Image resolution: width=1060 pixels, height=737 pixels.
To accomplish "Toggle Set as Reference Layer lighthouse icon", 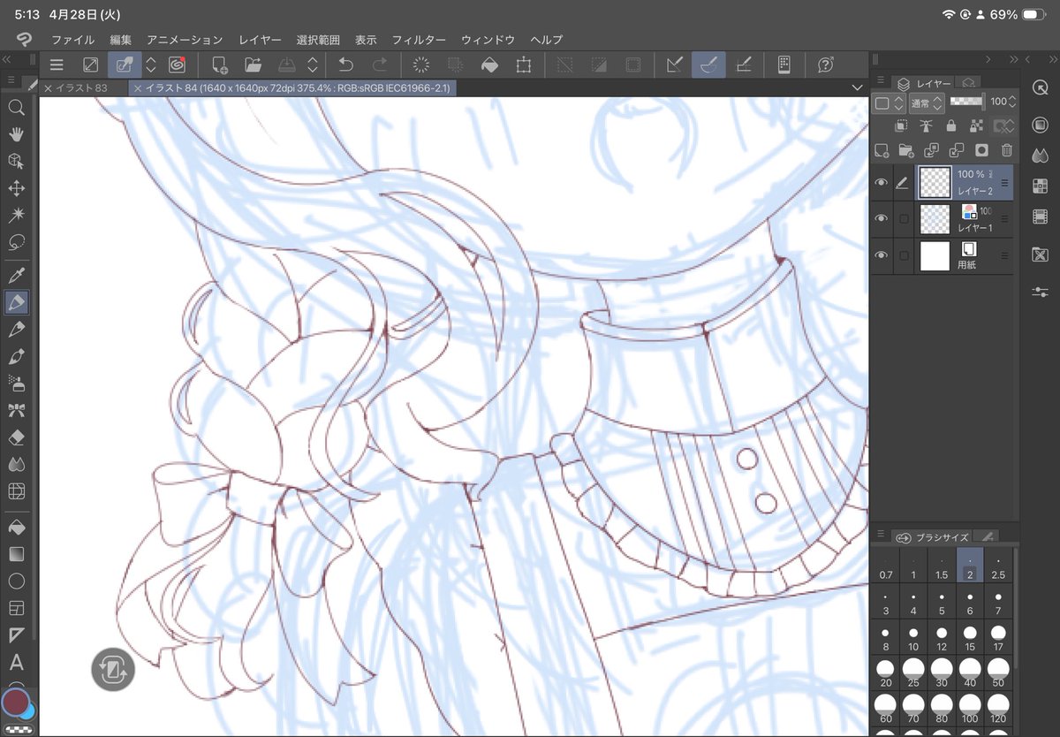I will pyautogui.click(x=926, y=126).
